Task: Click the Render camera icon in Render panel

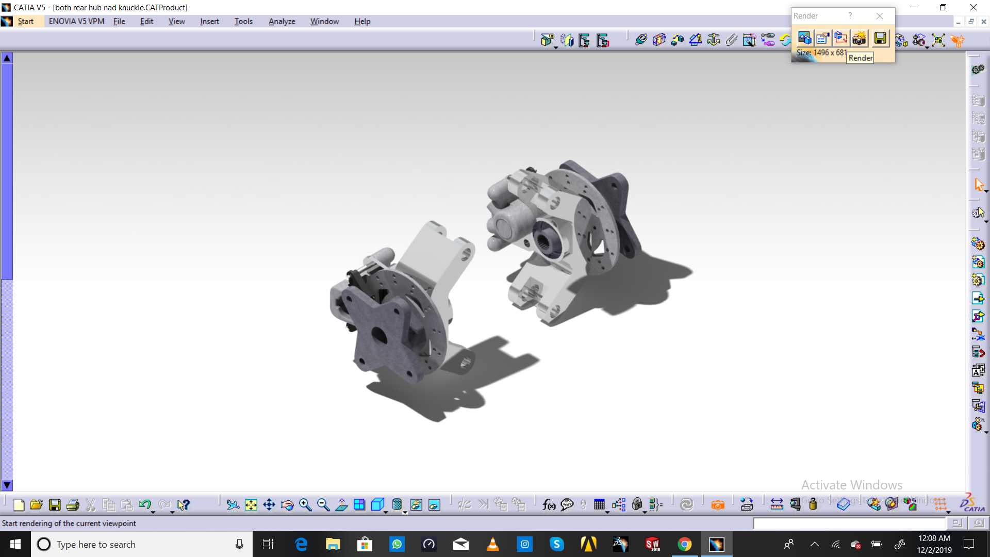Action: 860,38
